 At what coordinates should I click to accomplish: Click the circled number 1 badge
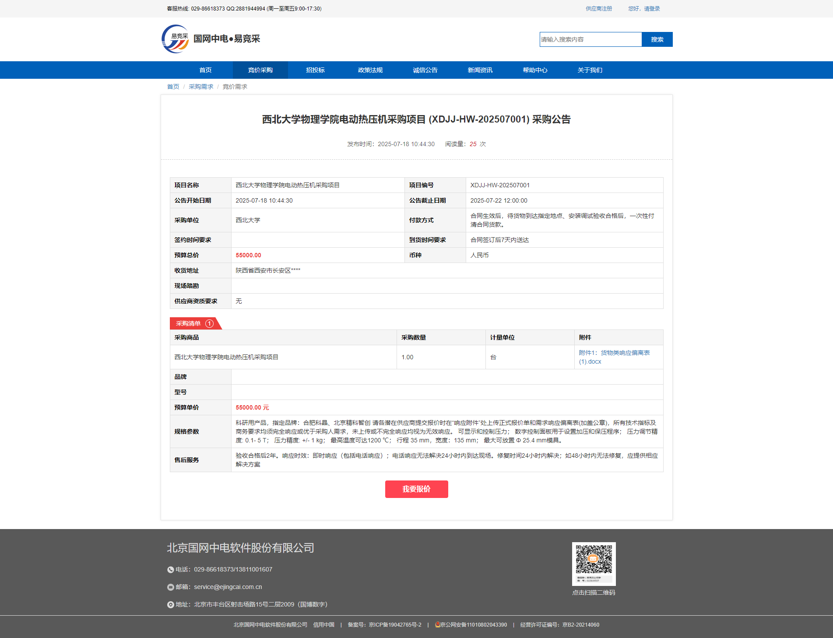click(210, 324)
